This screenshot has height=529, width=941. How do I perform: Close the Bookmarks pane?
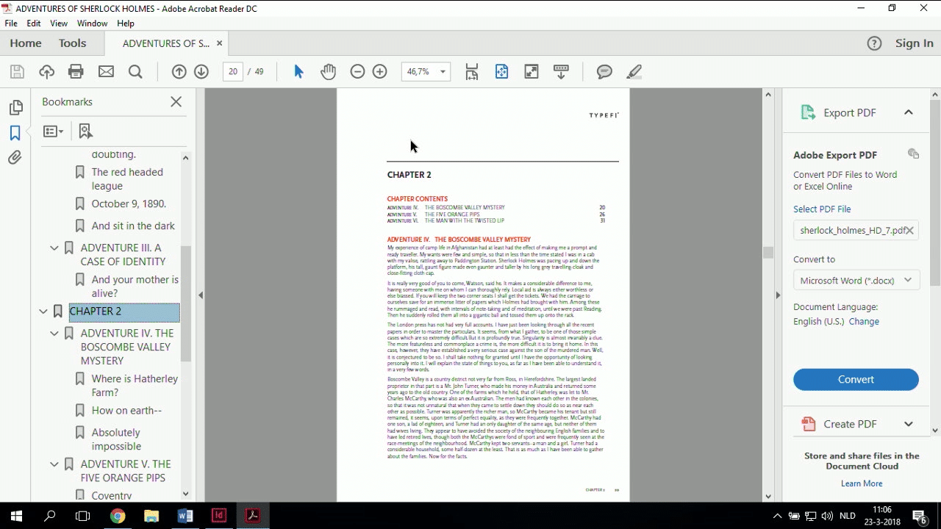pyautogui.click(x=176, y=101)
